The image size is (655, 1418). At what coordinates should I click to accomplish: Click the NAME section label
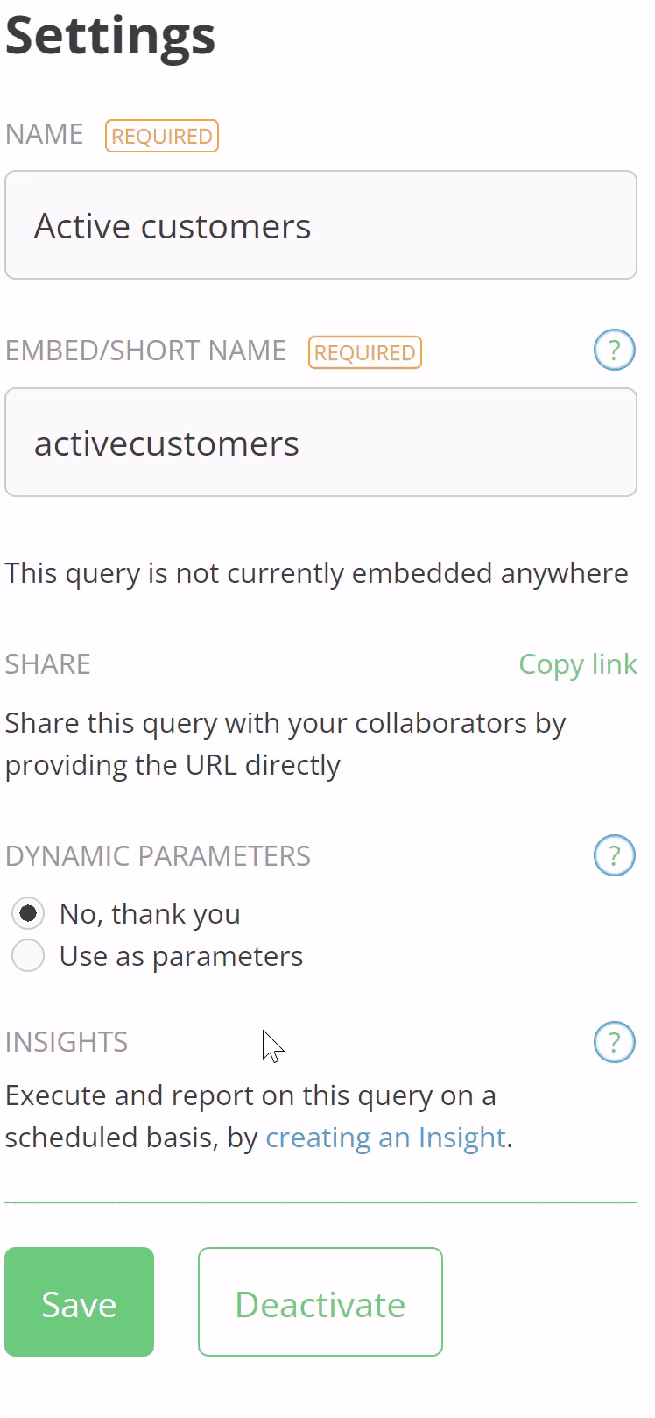click(x=44, y=134)
